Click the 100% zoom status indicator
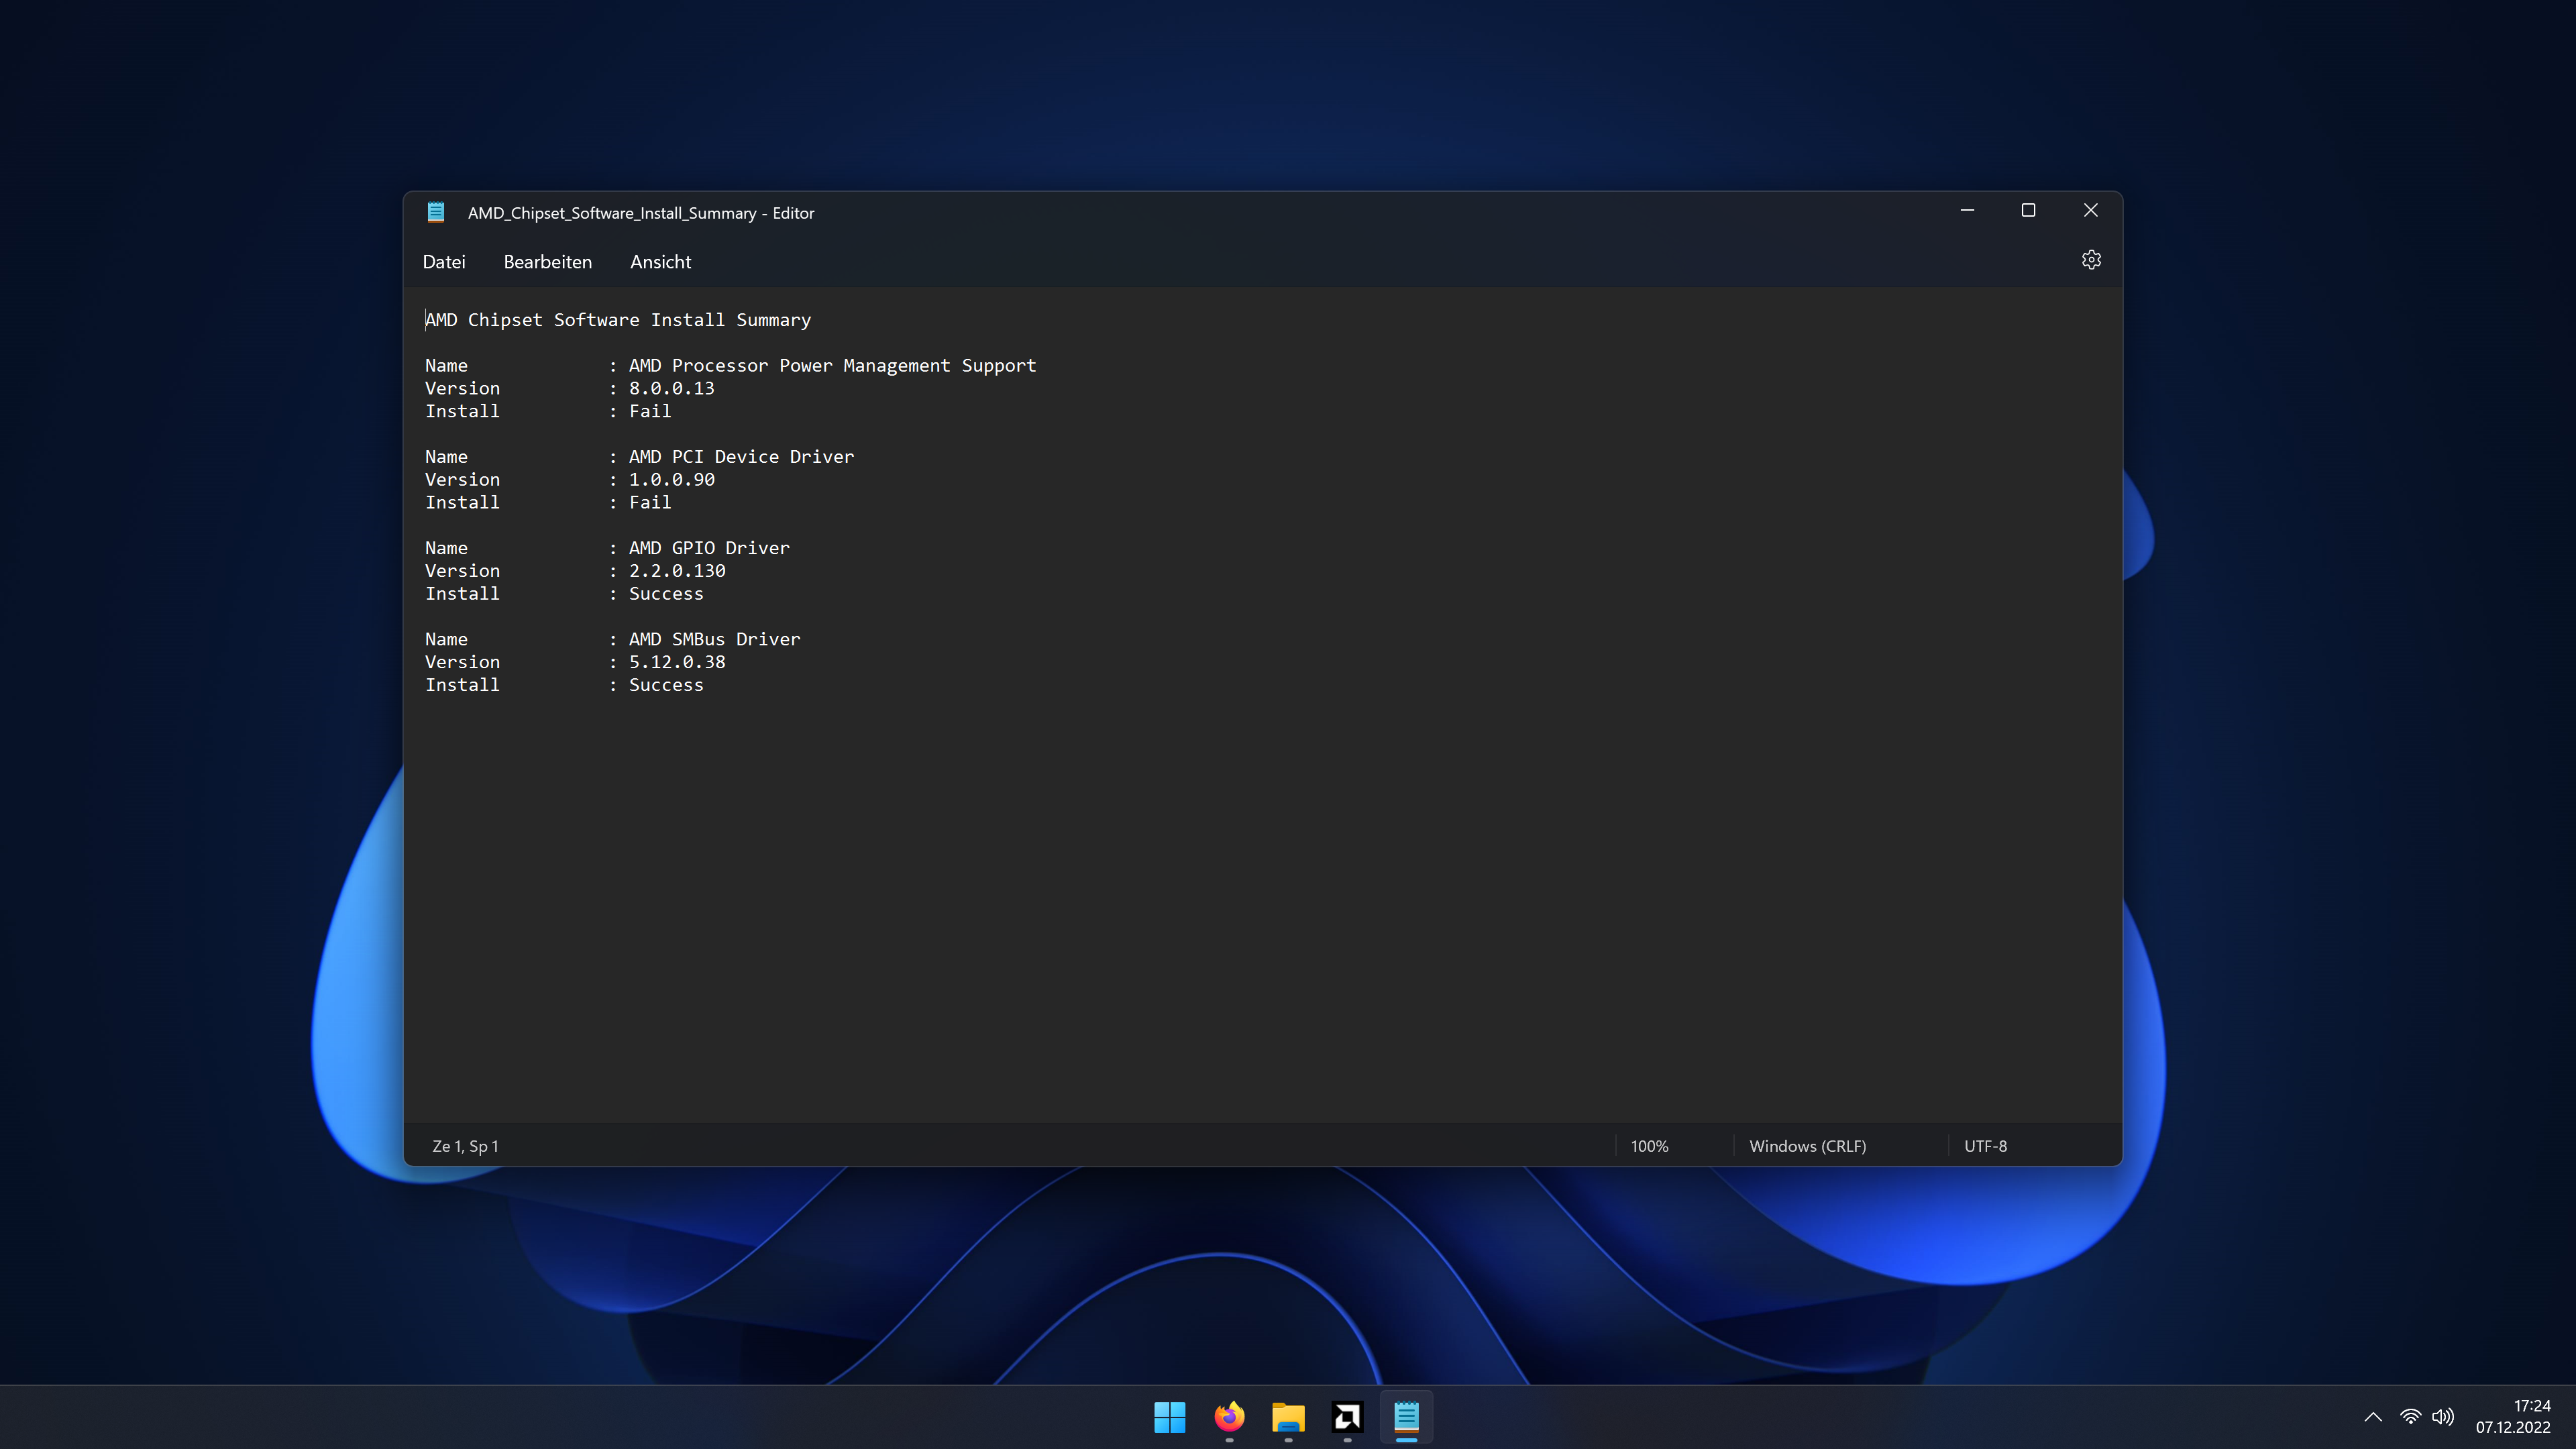 pos(1649,1146)
